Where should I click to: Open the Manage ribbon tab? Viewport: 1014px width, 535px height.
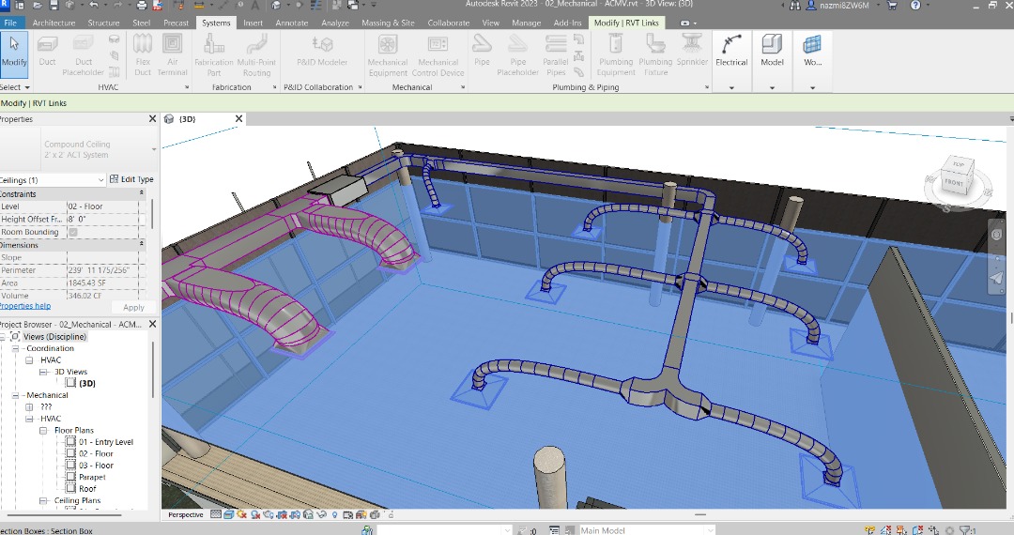(x=526, y=23)
